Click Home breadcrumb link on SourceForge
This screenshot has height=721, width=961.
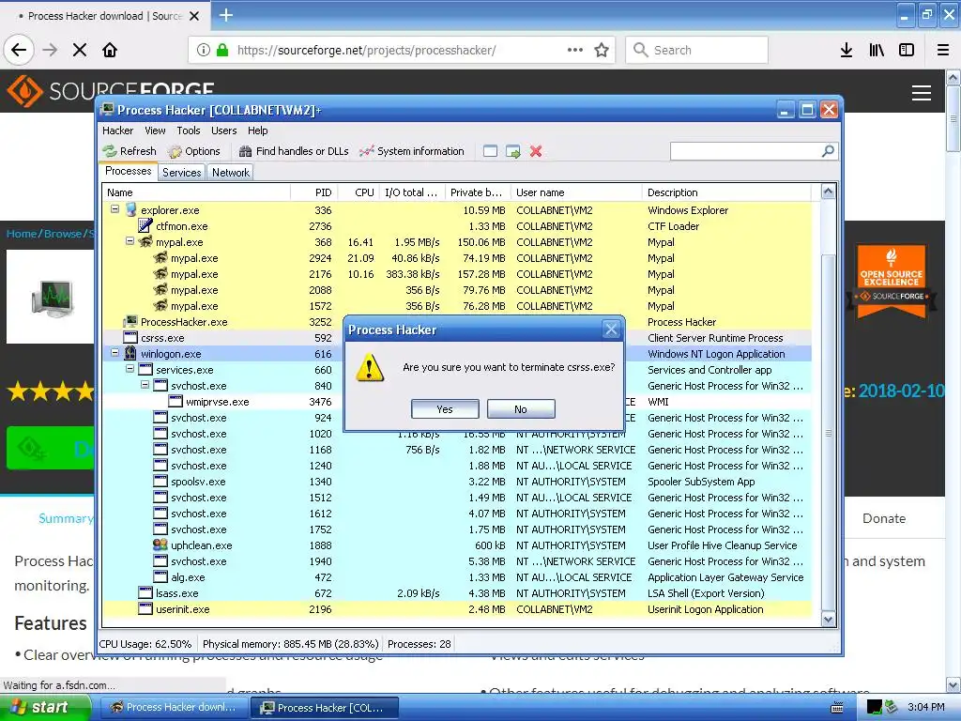tap(22, 233)
